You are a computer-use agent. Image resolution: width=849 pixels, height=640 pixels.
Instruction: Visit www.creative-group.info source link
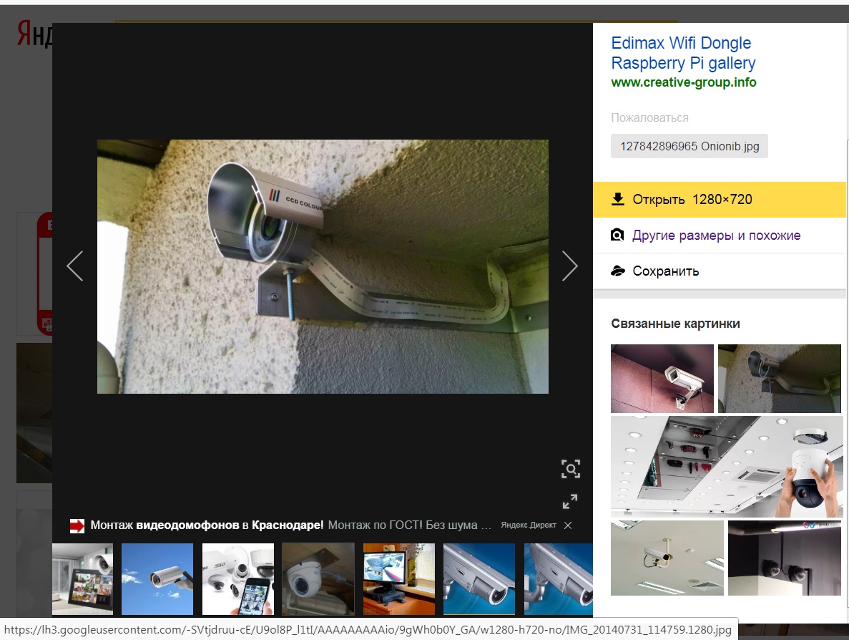683,82
